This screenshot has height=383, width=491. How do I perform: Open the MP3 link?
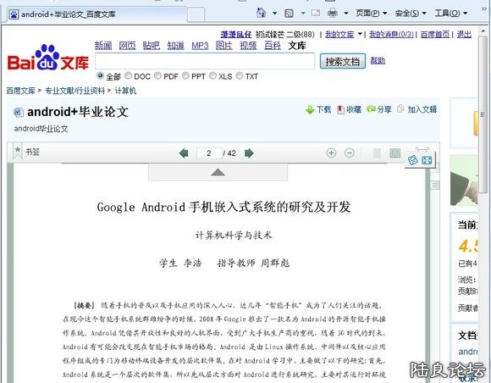click(200, 46)
